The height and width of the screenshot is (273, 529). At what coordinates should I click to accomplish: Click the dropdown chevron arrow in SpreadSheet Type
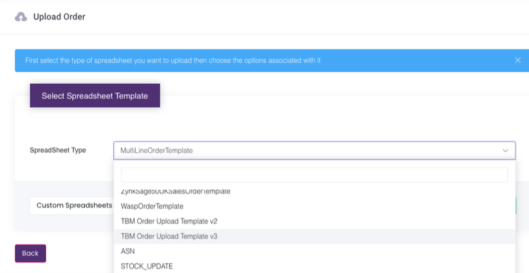click(505, 151)
